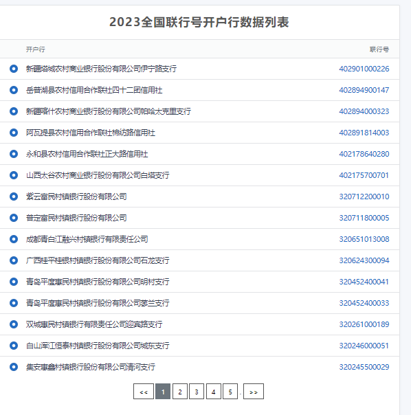Click the title 2023全国联行号开户行数据列表
Viewport: 411px width, 415px height.
(x=199, y=22)
